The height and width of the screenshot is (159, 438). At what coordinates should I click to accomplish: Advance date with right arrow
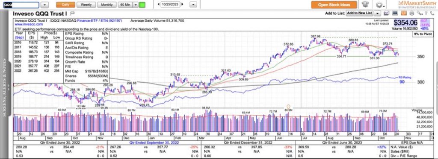182,4
